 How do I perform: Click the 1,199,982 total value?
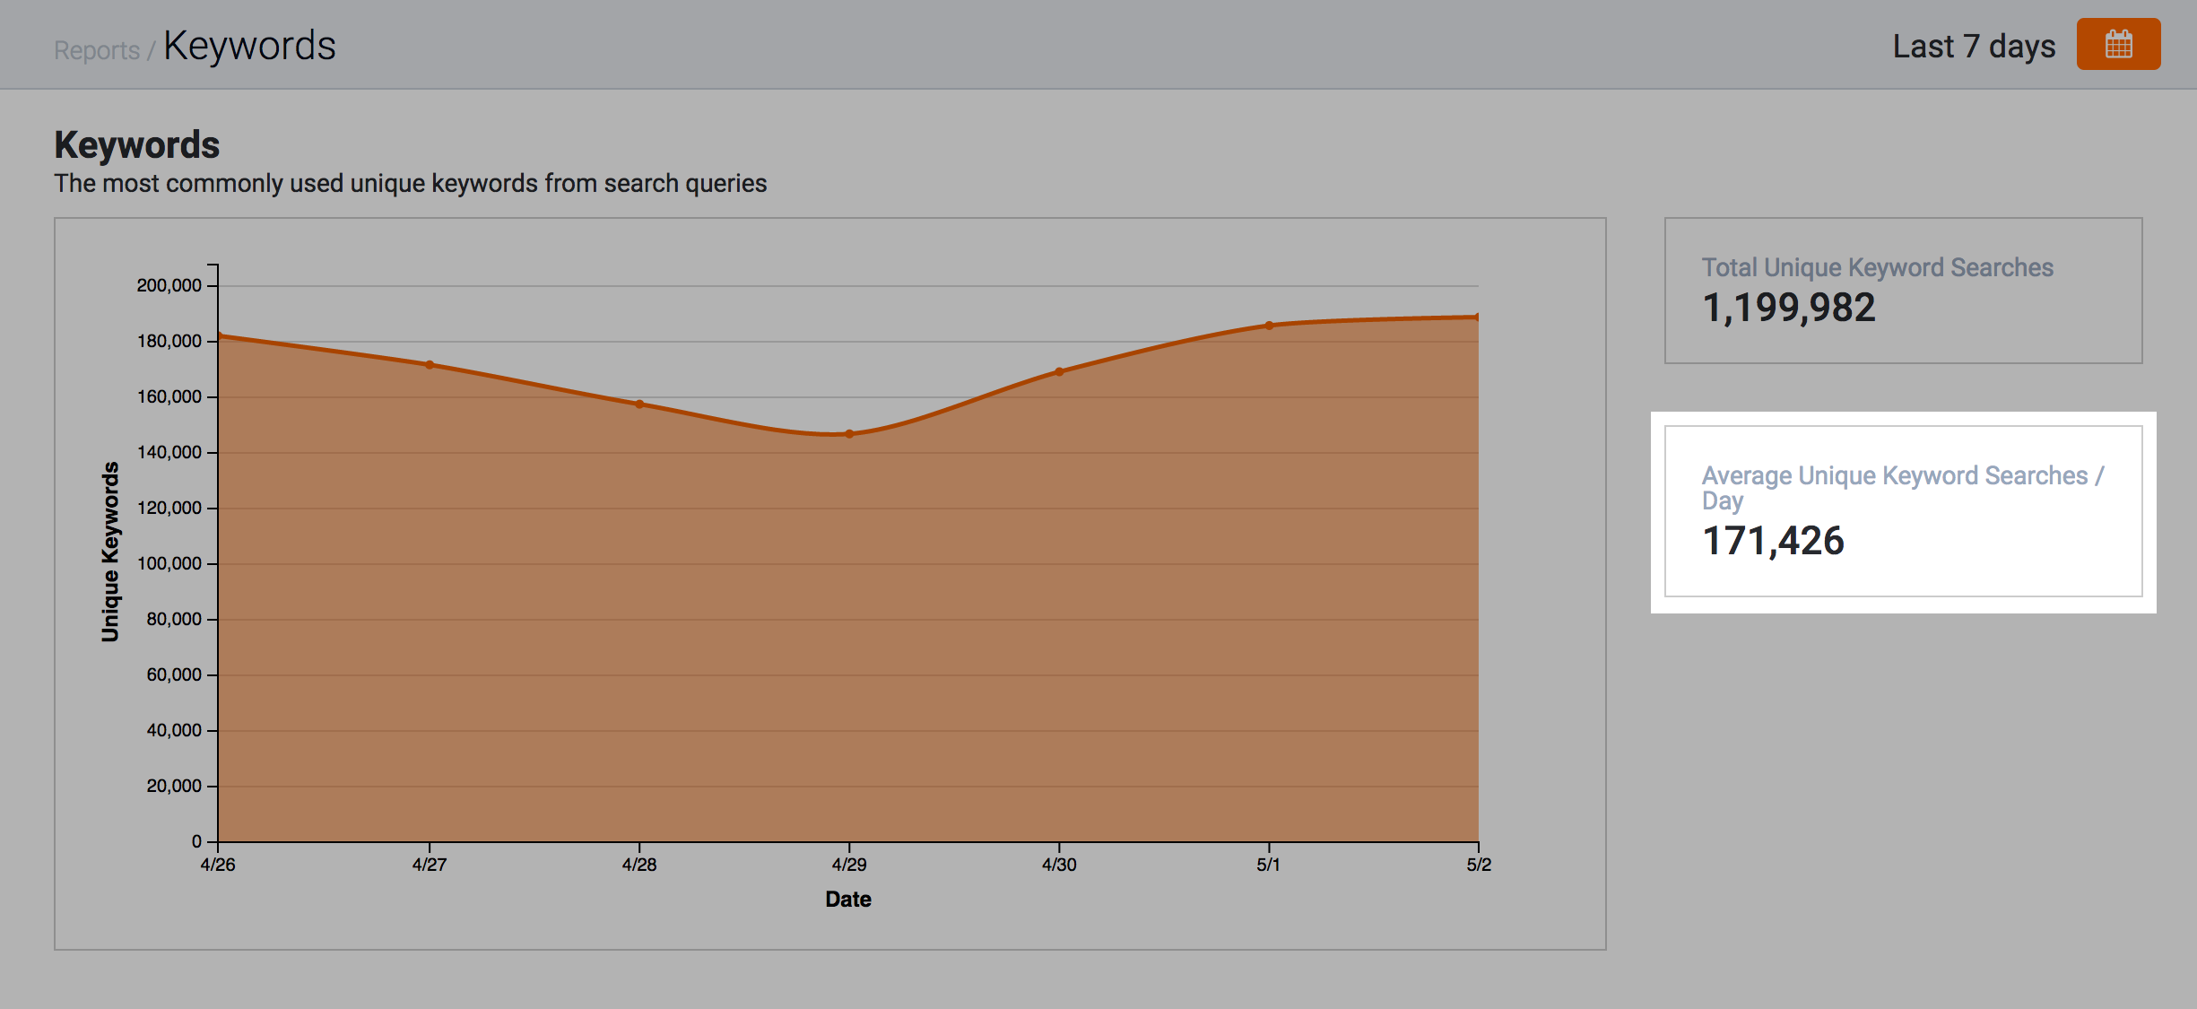pyautogui.click(x=1788, y=308)
